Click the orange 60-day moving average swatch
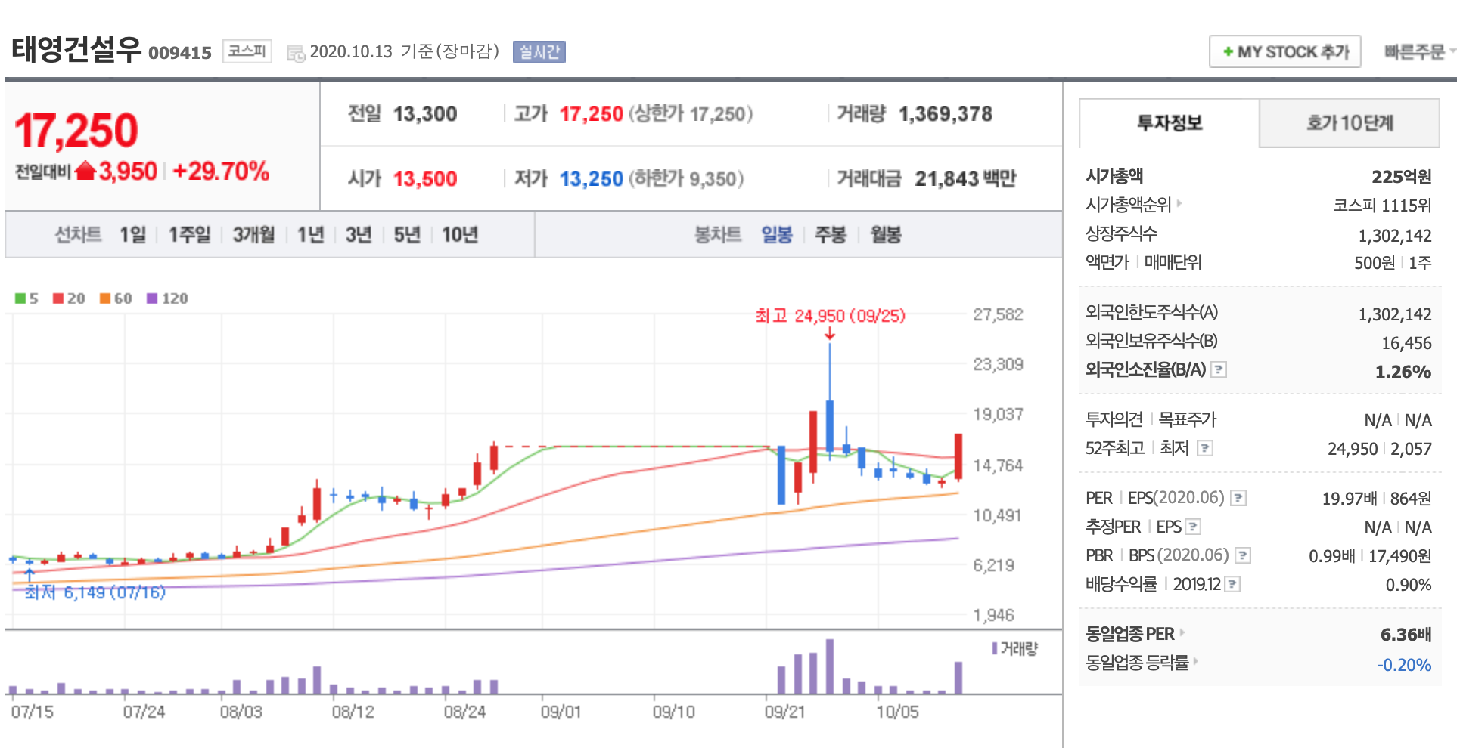 [105, 298]
